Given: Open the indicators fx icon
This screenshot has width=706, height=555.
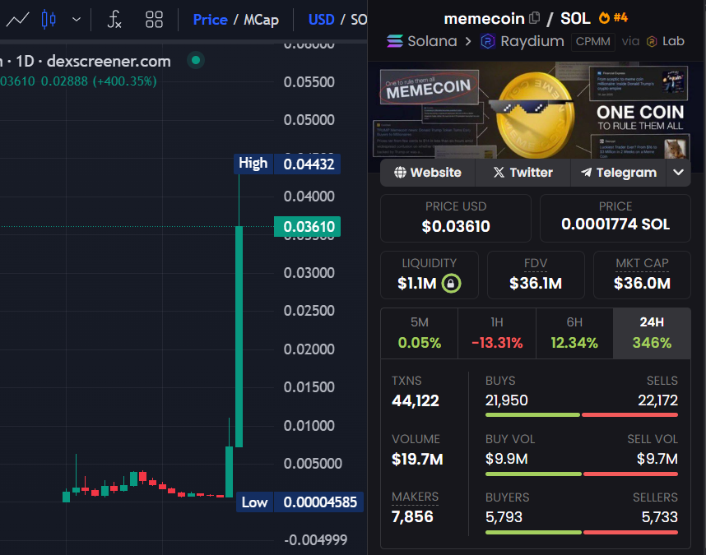Looking at the screenshot, I should [x=114, y=20].
